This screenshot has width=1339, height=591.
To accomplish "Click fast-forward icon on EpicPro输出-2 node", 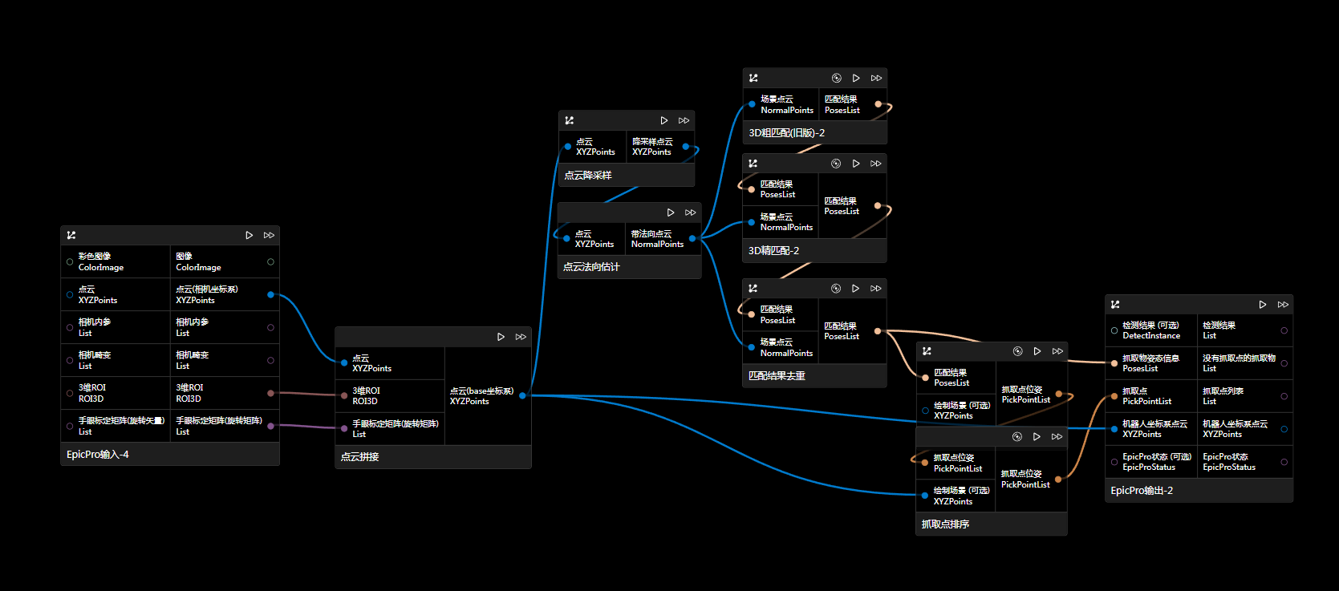I will [1283, 305].
